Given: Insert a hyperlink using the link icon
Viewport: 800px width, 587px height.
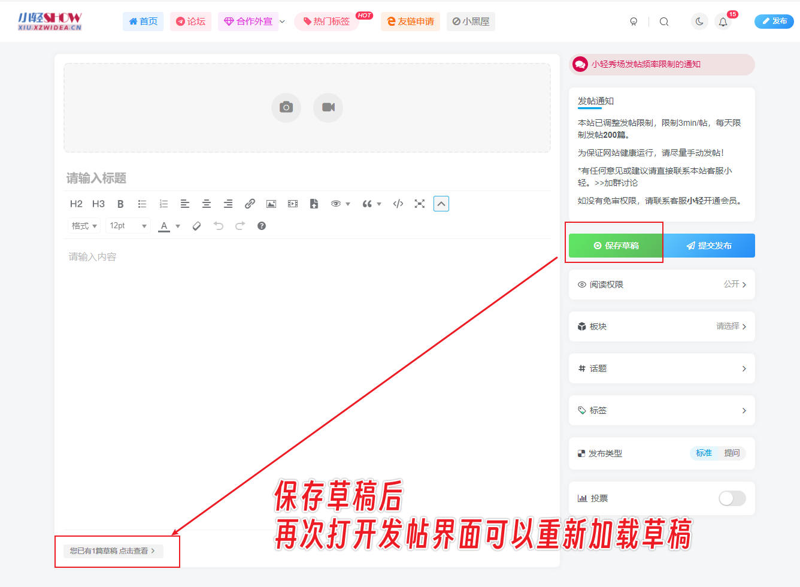Looking at the screenshot, I should click(x=250, y=204).
